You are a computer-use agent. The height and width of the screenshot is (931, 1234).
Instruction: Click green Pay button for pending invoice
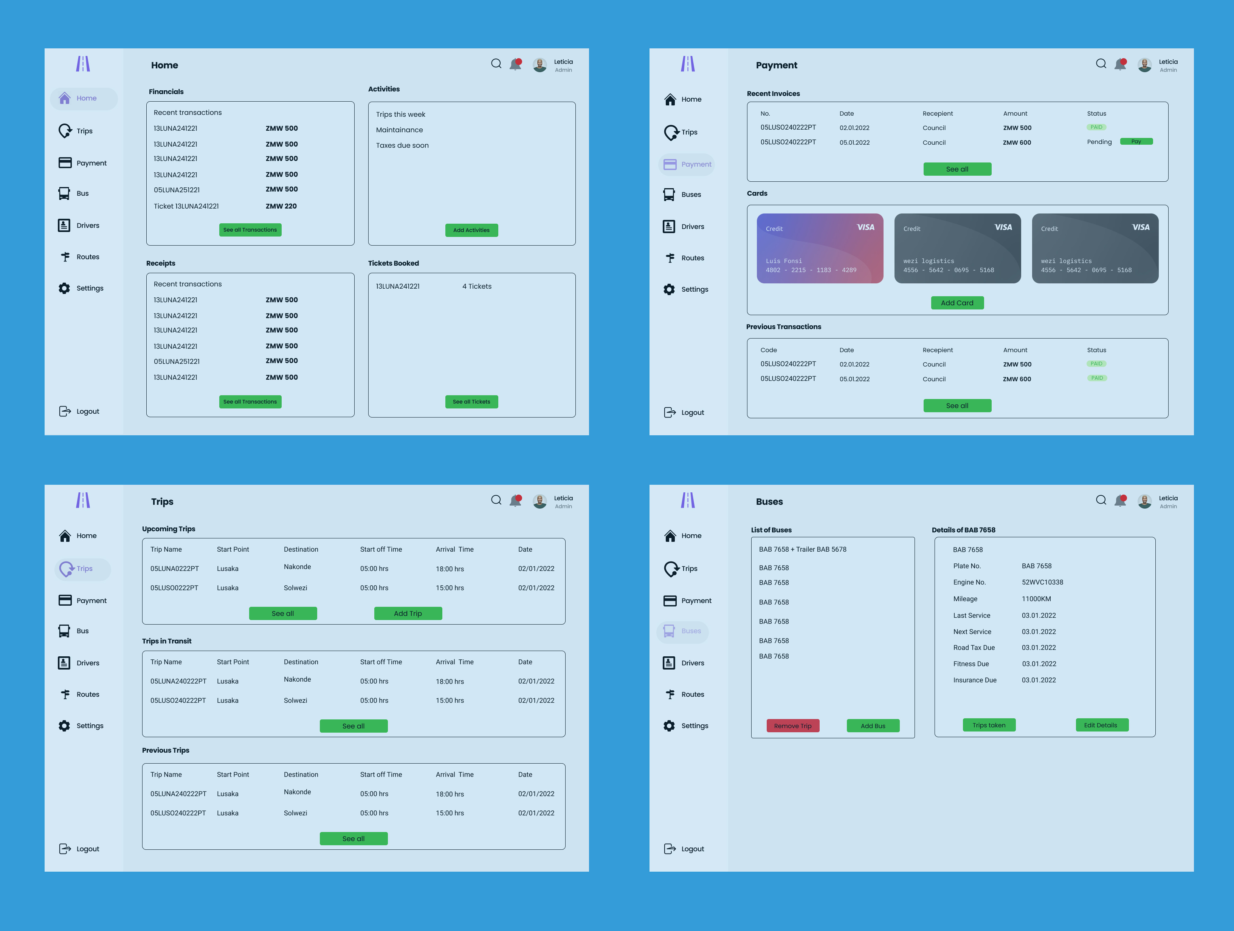[1136, 142]
